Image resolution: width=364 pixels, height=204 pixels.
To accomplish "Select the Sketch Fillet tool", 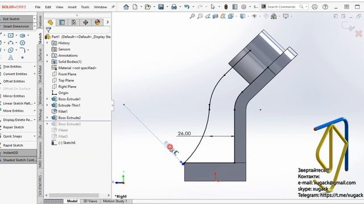I will 22,50.
